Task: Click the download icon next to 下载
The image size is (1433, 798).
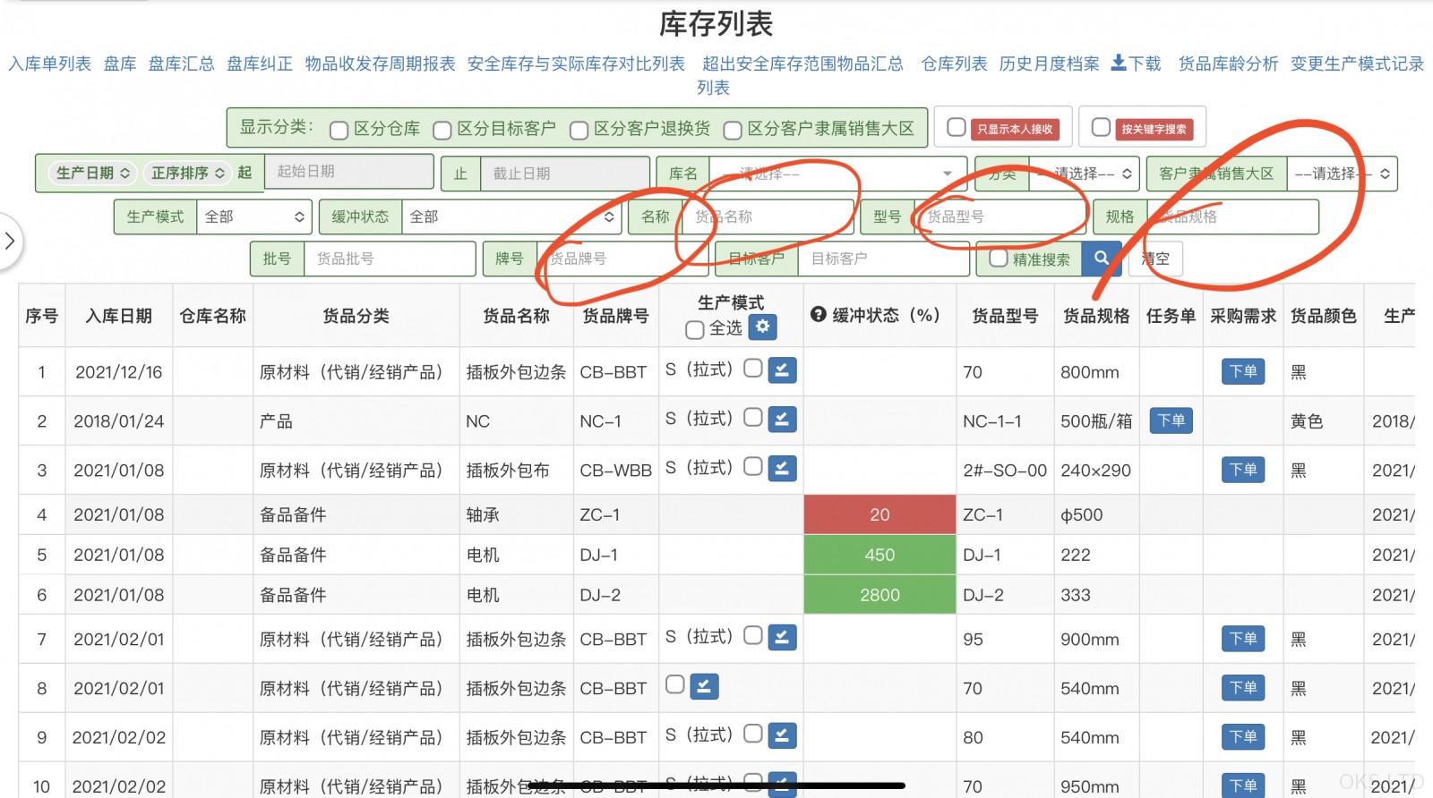Action: tap(1119, 63)
